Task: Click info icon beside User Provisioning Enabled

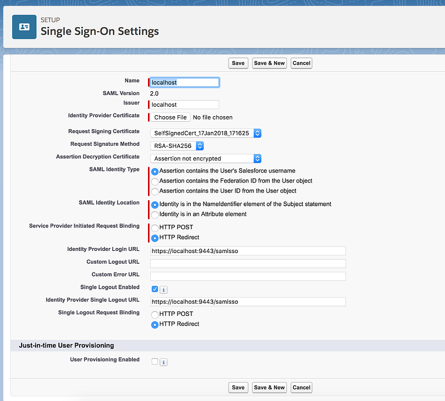Action: pos(164,362)
